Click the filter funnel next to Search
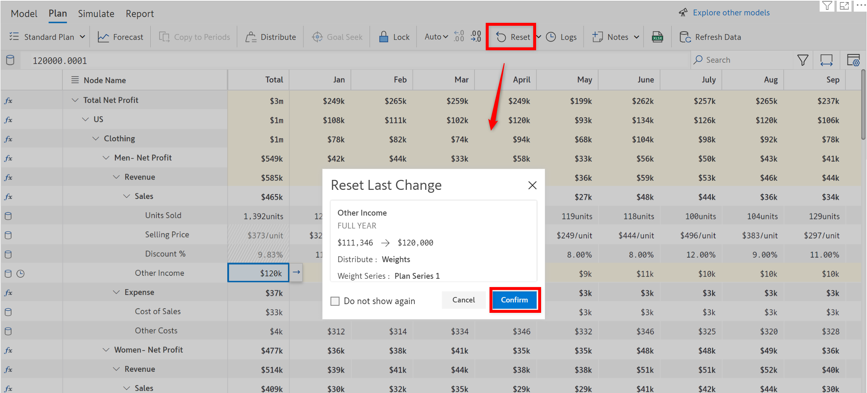 click(802, 60)
